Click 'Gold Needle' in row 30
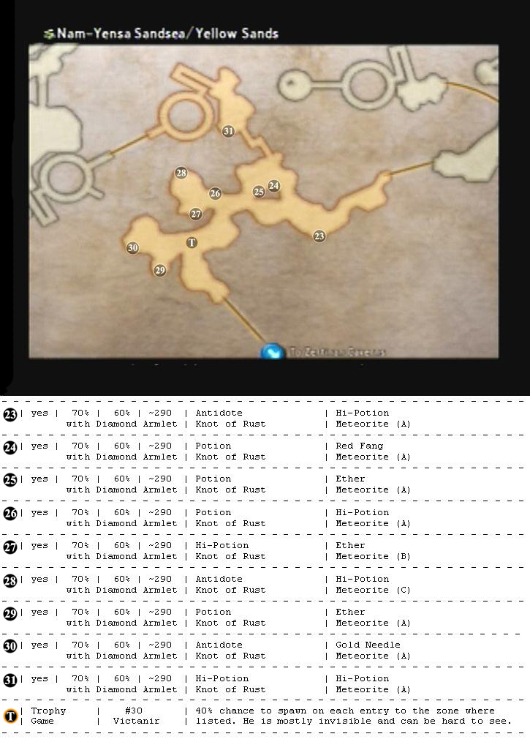 coord(368,645)
